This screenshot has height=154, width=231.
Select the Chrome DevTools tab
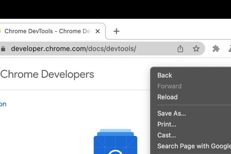pyautogui.click(x=52, y=31)
